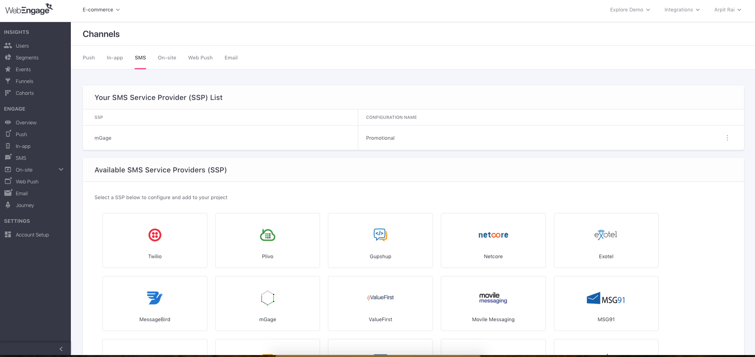Image resolution: width=755 pixels, height=357 pixels.
Task: Open Users via its sidebar icon
Action: pos(8,46)
